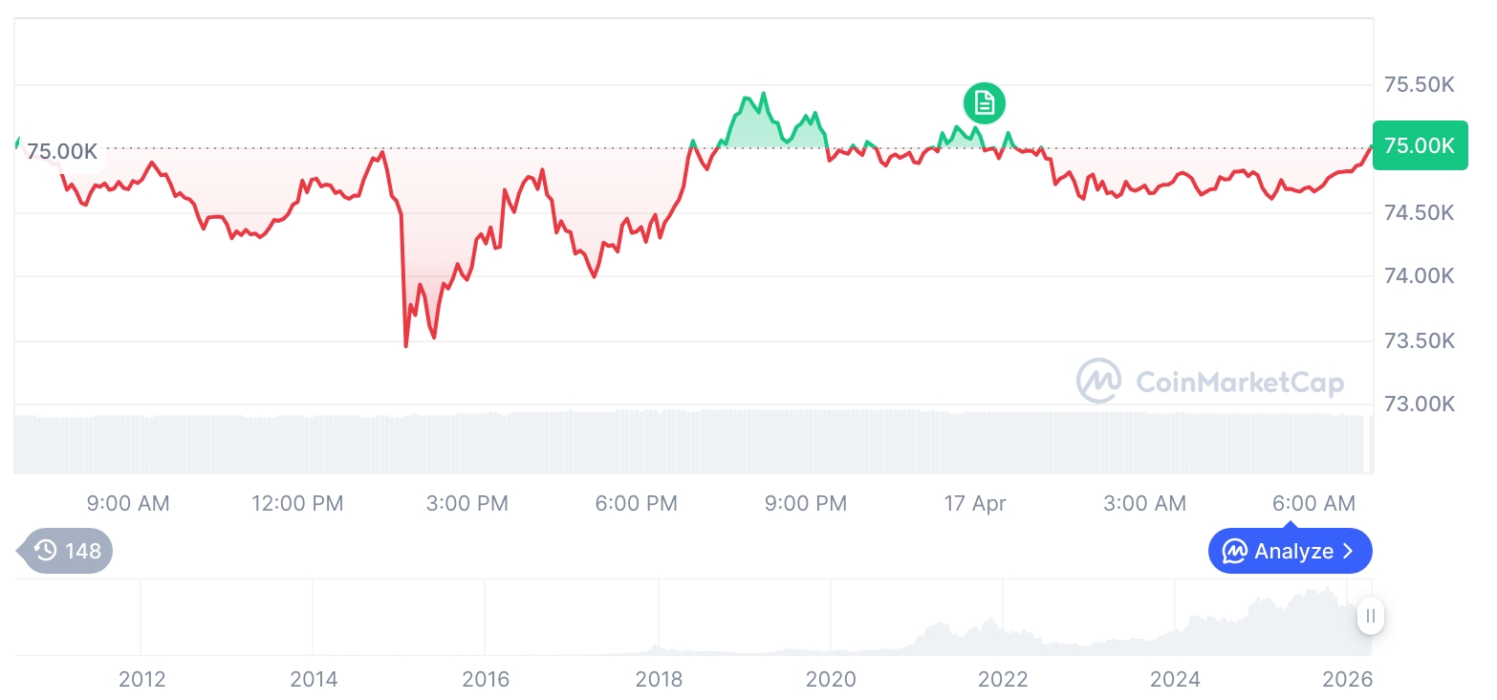The height and width of the screenshot is (700, 1497).
Task: Select year 2022 on the overview timeline
Action: (1003, 680)
